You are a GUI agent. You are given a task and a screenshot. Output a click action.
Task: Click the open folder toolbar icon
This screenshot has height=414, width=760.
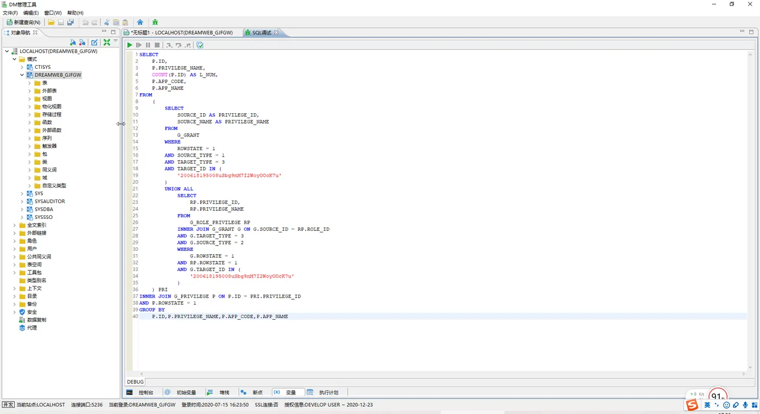point(51,22)
